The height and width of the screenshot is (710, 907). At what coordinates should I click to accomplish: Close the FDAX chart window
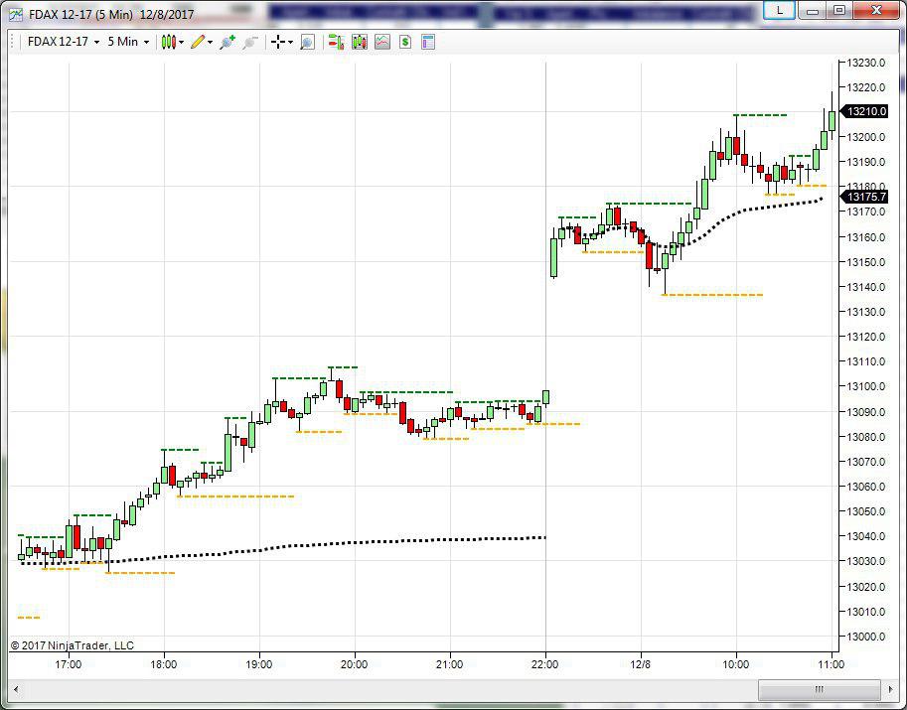point(877,10)
